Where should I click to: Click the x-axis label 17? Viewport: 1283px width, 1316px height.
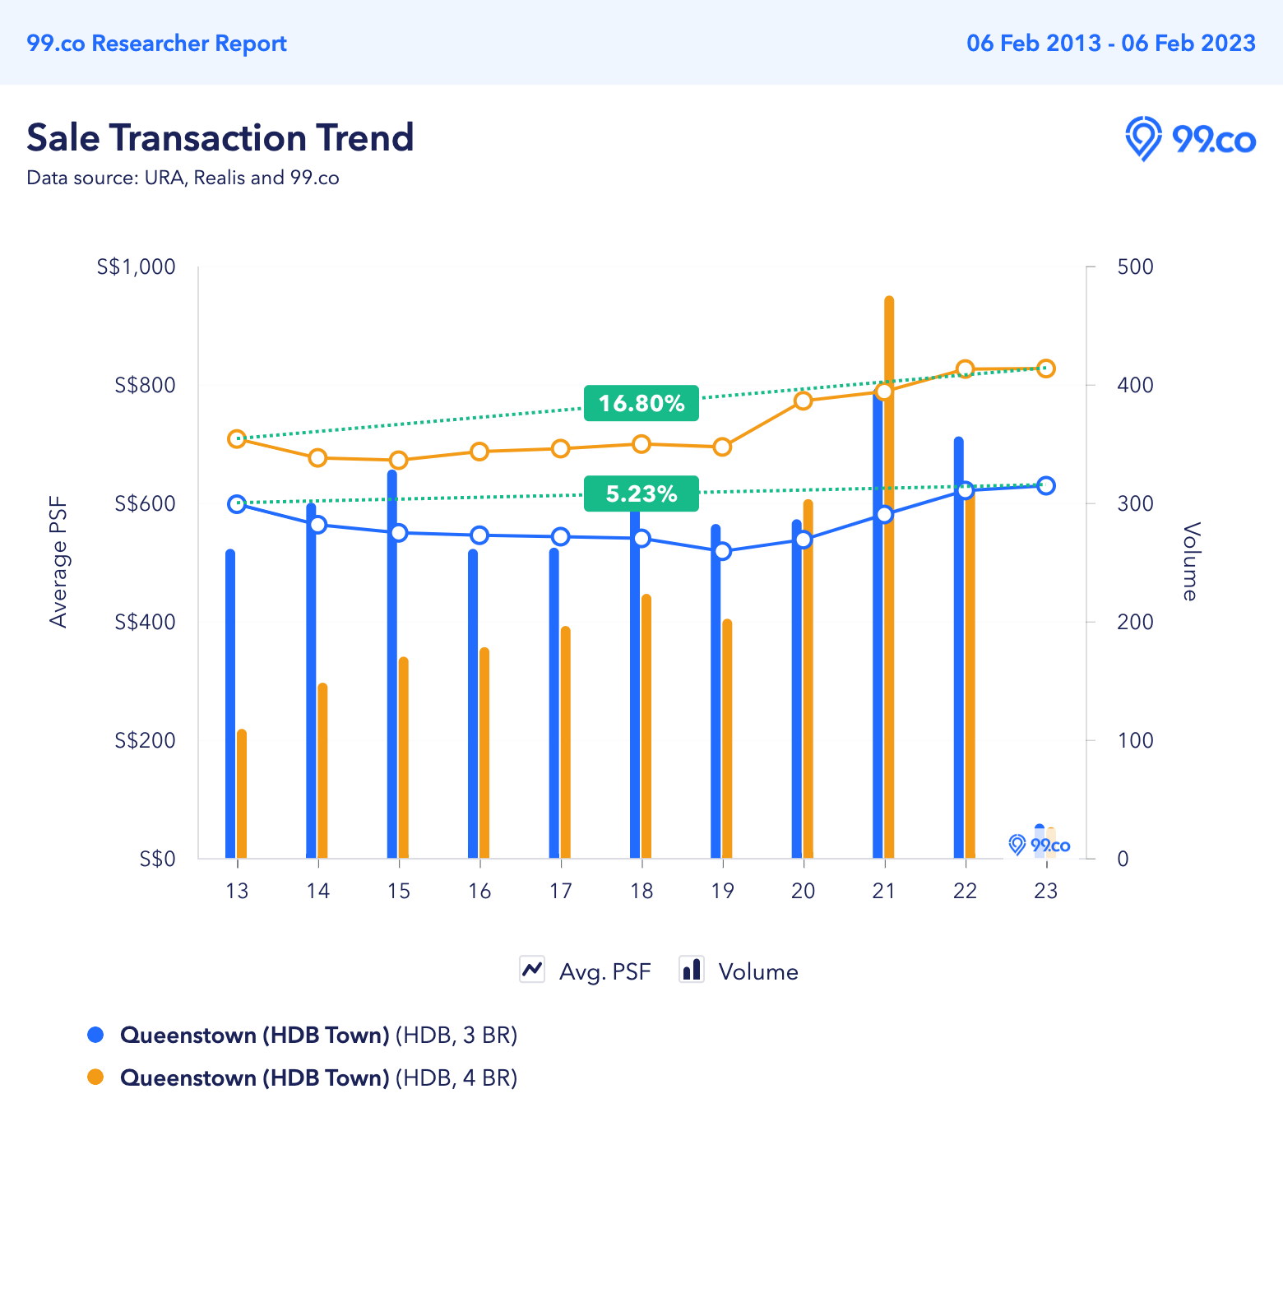(560, 891)
